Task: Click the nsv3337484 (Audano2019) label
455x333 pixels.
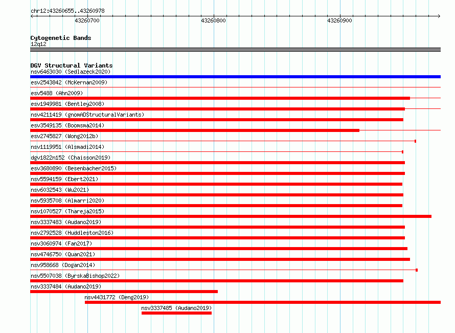Action: 66,286
